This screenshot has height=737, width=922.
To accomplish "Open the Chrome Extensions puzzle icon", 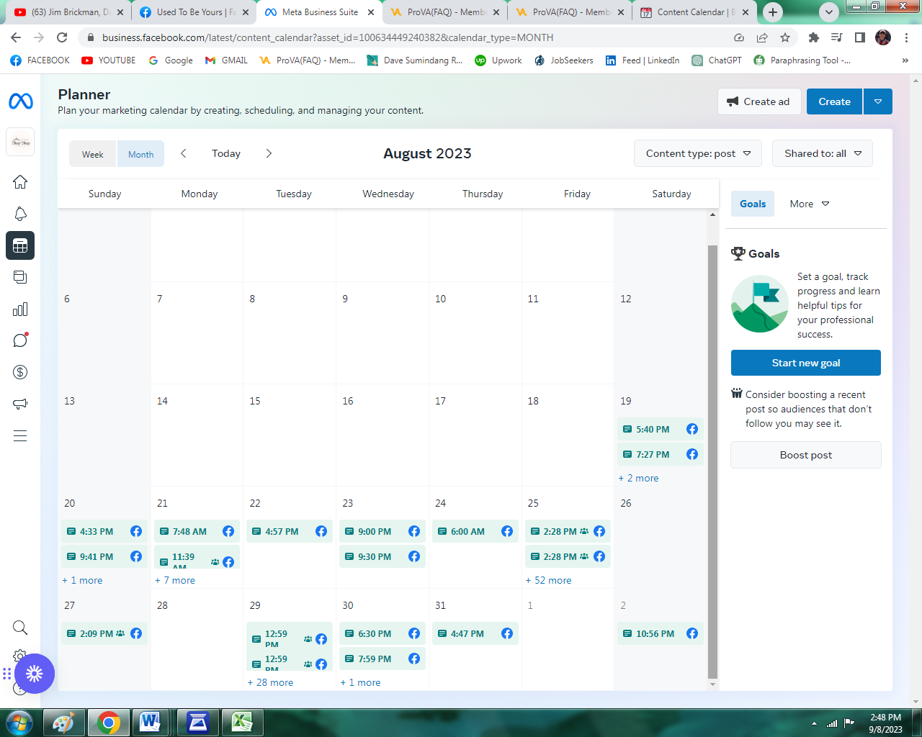I will (814, 37).
